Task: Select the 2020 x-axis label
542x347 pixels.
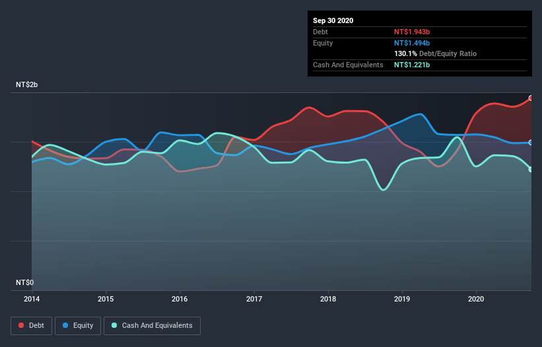Action: click(476, 299)
